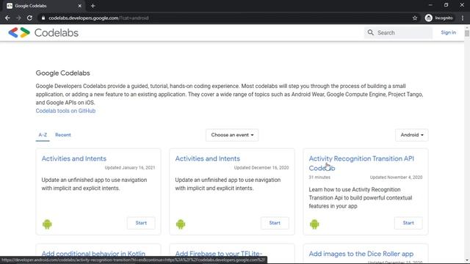The width and height of the screenshot is (470, 264).
Task: Switch to the Recent tab
Action: pyautogui.click(x=63, y=135)
